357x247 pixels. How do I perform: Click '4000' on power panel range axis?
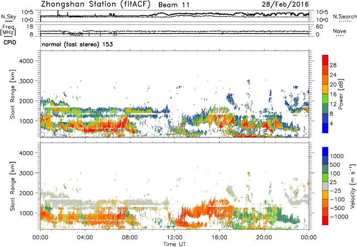(26, 61)
